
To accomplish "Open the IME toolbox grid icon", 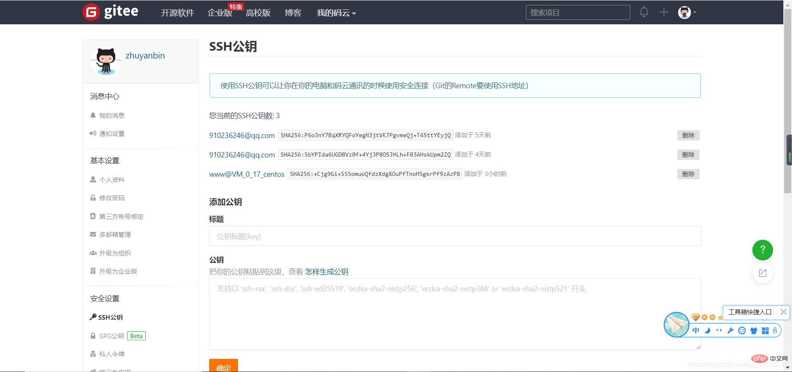I will click(x=765, y=330).
